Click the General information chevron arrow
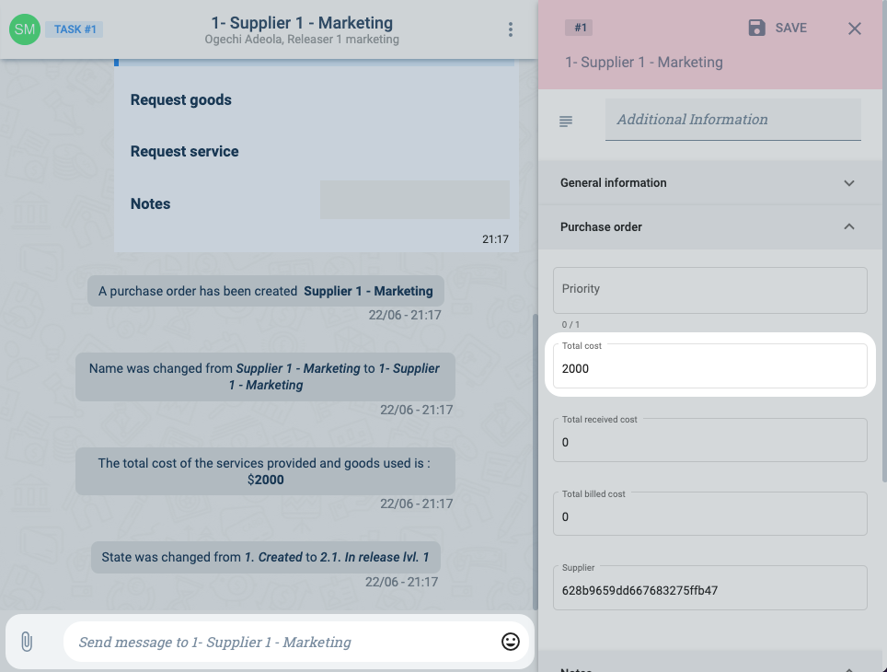887x672 pixels. coord(848,183)
